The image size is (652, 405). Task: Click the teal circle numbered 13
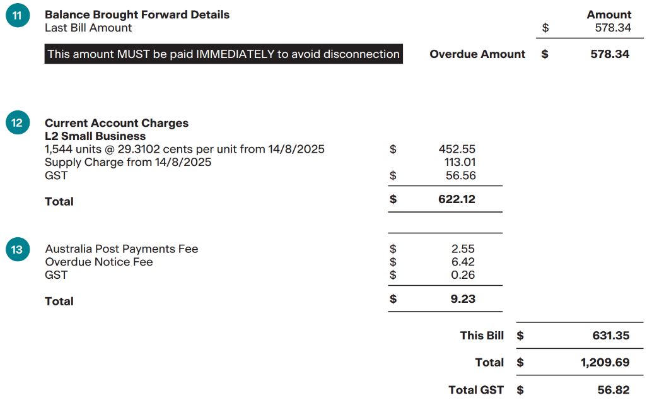17,250
